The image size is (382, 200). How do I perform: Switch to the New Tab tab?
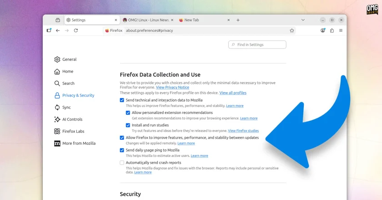click(204, 20)
